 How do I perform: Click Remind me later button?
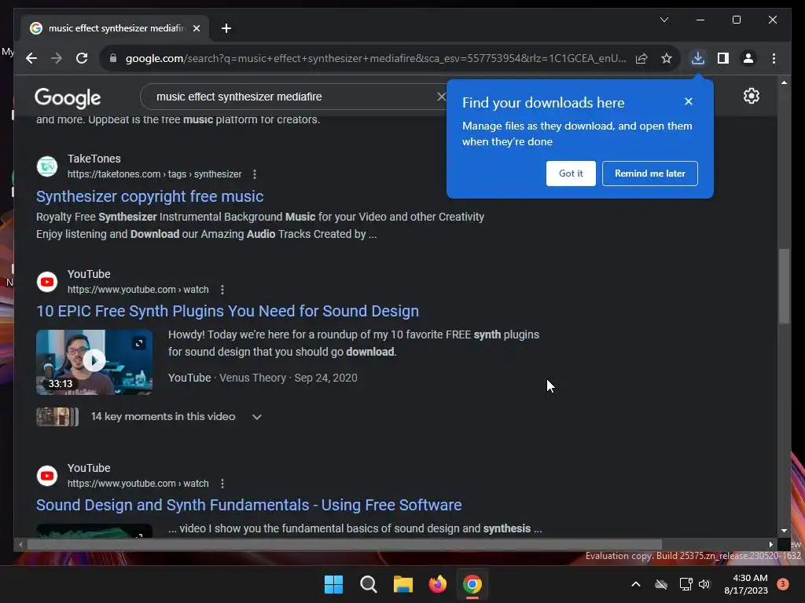pos(650,174)
